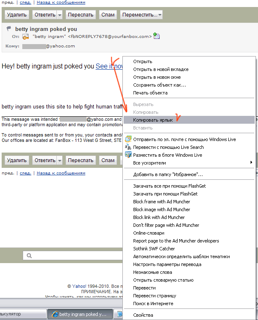Select Незнакомые слова entry

(189, 272)
